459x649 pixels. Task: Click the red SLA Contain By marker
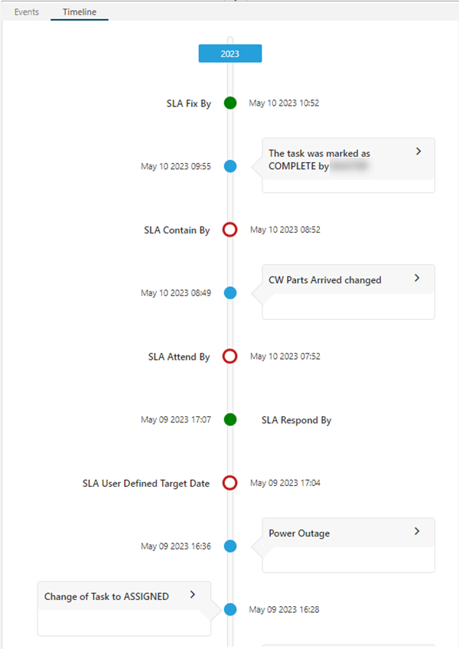click(x=229, y=230)
